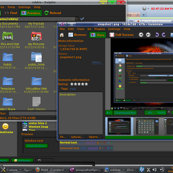Open the Pics And Vids folder

click(x=8, y=36)
